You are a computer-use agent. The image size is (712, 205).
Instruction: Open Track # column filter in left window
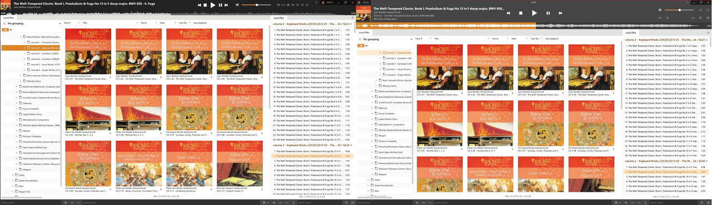[x=79, y=23]
